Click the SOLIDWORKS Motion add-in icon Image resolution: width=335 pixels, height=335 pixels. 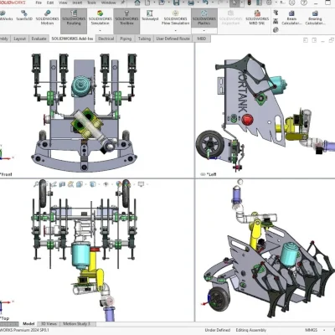click(47, 18)
